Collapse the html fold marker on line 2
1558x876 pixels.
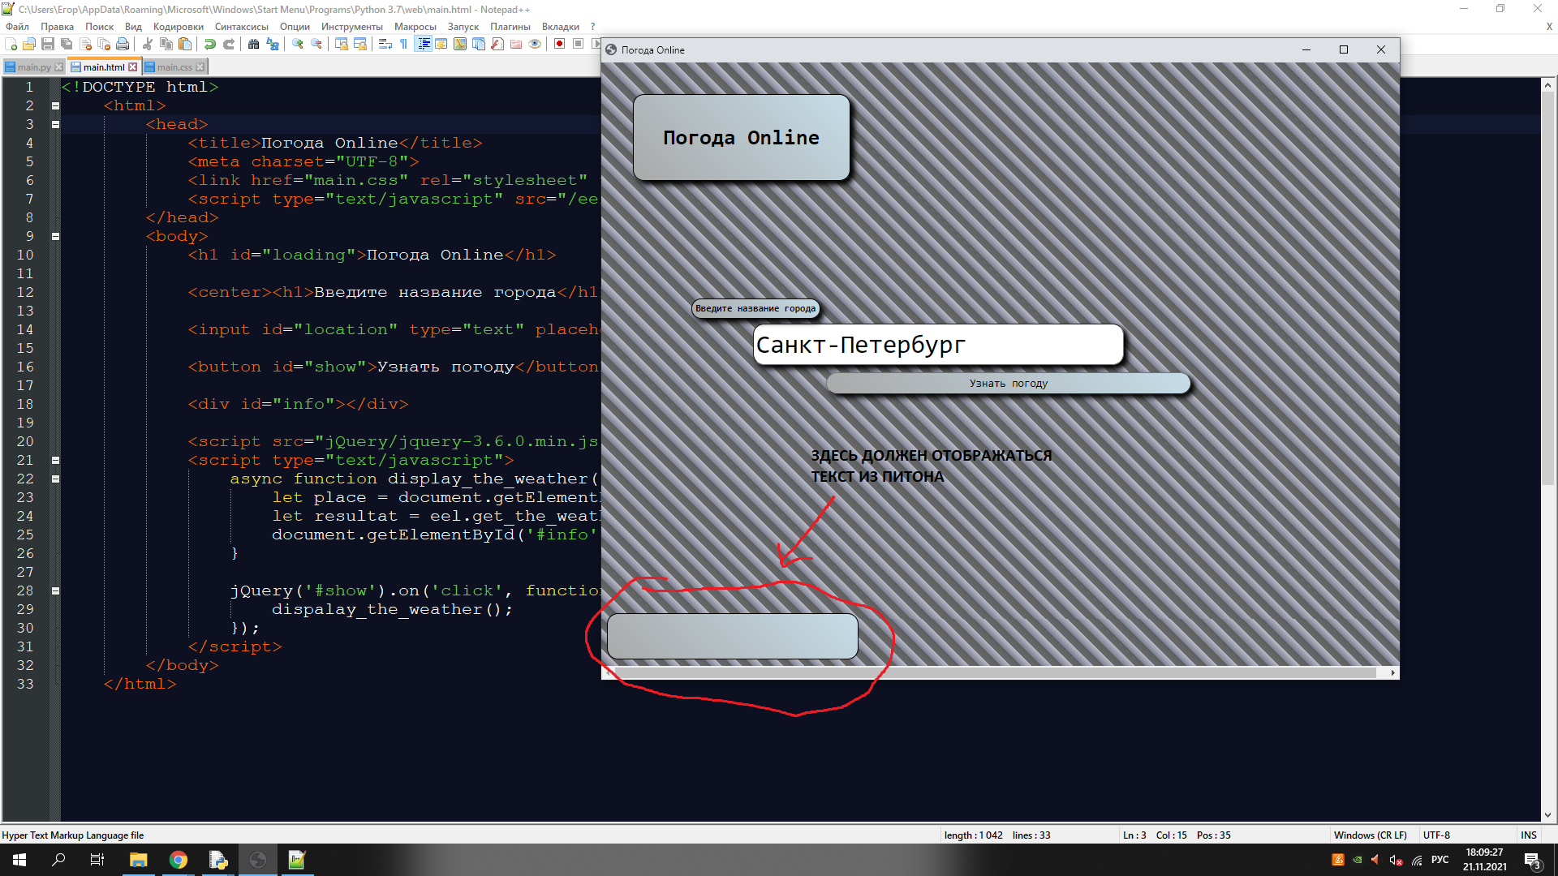[55, 105]
